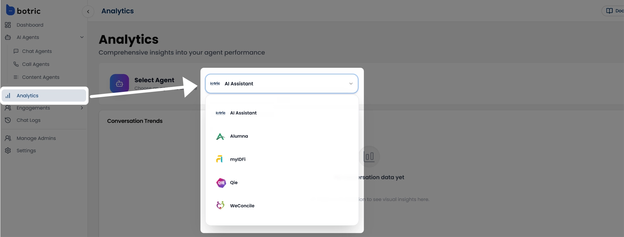
Task: Click the Chat Agents speech bubble icon
Action: [16, 51]
